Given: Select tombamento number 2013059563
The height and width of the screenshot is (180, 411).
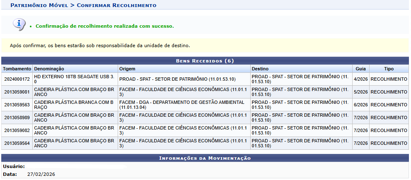Looking at the screenshot, I should [x=17, y=105].
